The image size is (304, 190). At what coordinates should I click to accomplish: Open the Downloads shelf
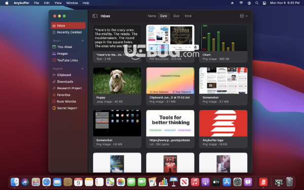68,82
